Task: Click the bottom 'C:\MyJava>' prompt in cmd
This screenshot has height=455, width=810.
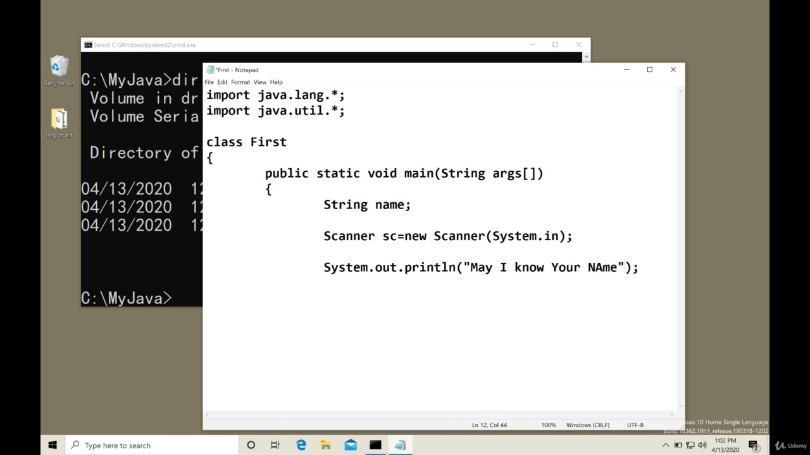Action: pos(127,298)
